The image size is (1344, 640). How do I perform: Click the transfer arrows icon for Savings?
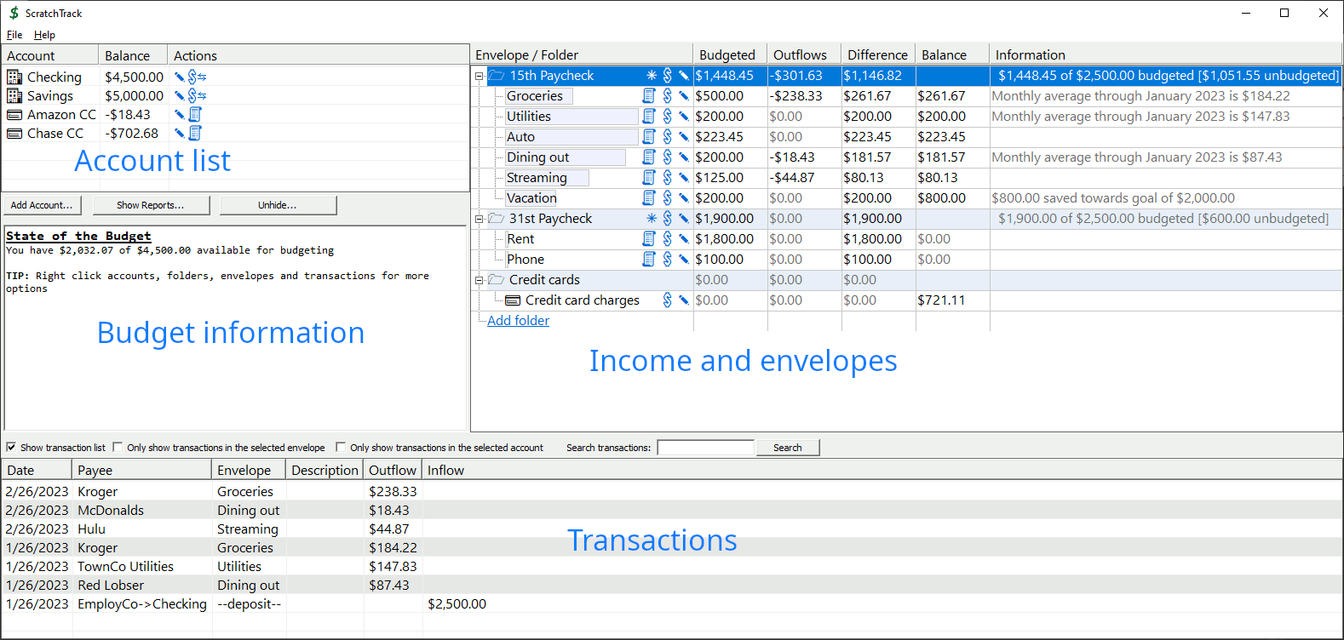202,95
